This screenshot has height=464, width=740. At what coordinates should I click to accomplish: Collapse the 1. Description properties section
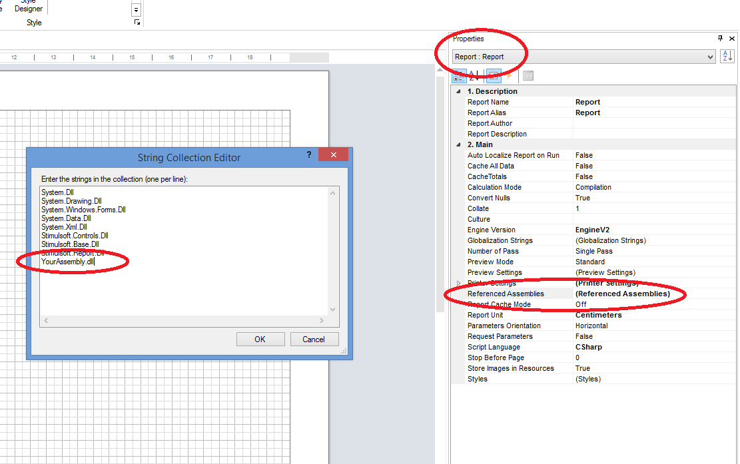(x=458, y=91)
